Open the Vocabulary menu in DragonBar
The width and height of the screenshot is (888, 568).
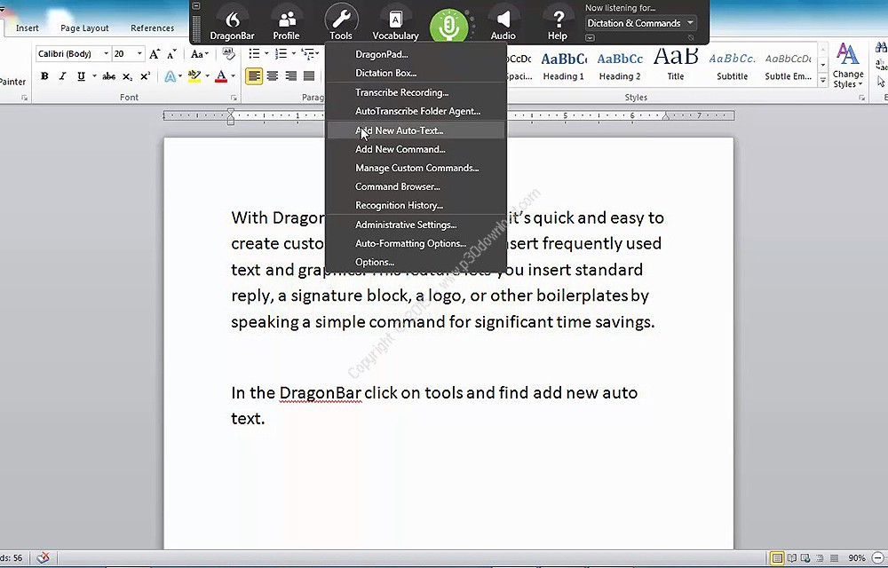point(395,26)
